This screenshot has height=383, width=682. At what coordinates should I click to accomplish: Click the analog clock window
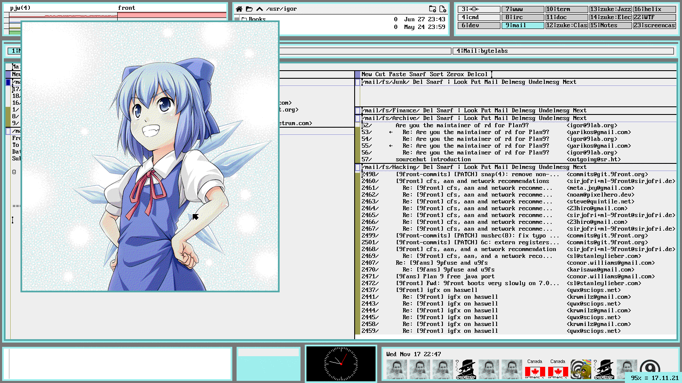tap(341, 364)
